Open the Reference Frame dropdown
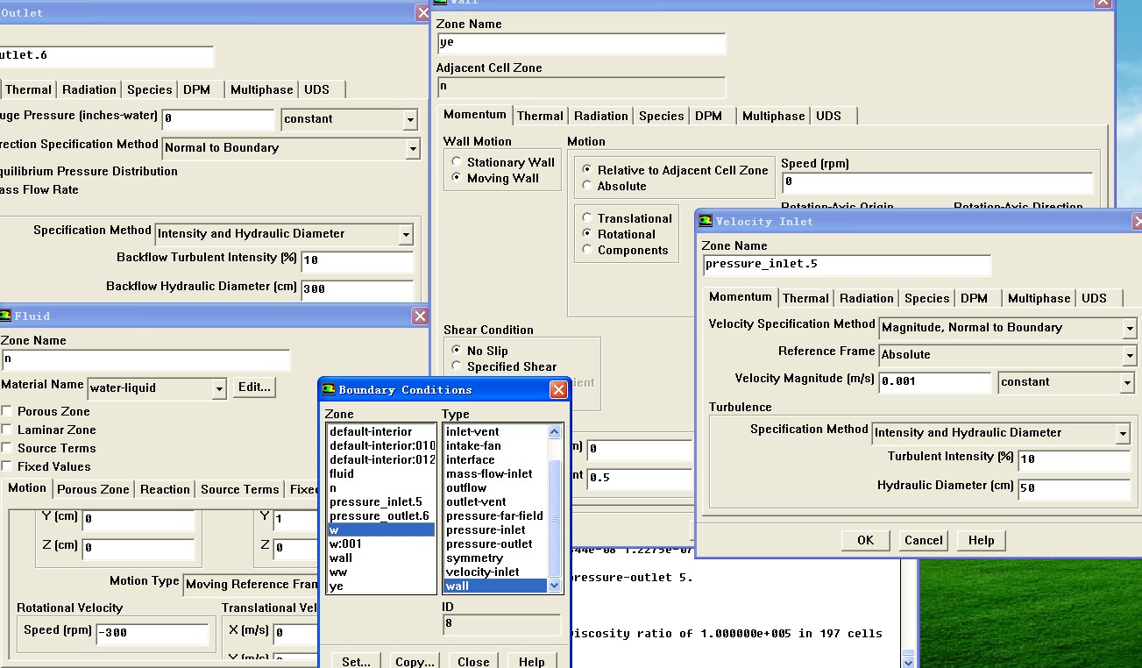1142x668 pixels. [1129, 355]
